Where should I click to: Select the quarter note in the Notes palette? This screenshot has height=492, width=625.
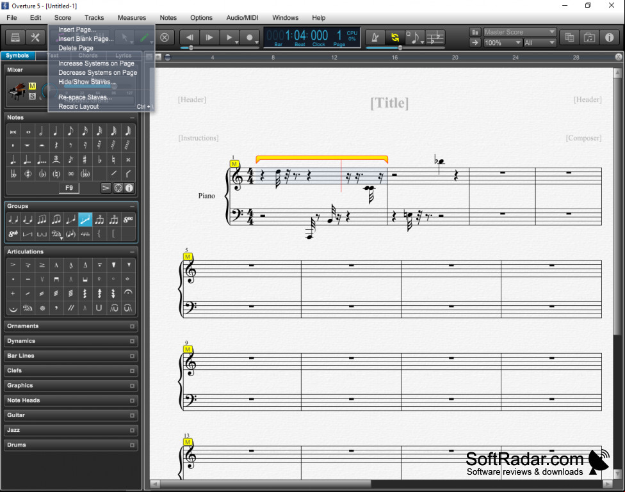click(56, 131)
